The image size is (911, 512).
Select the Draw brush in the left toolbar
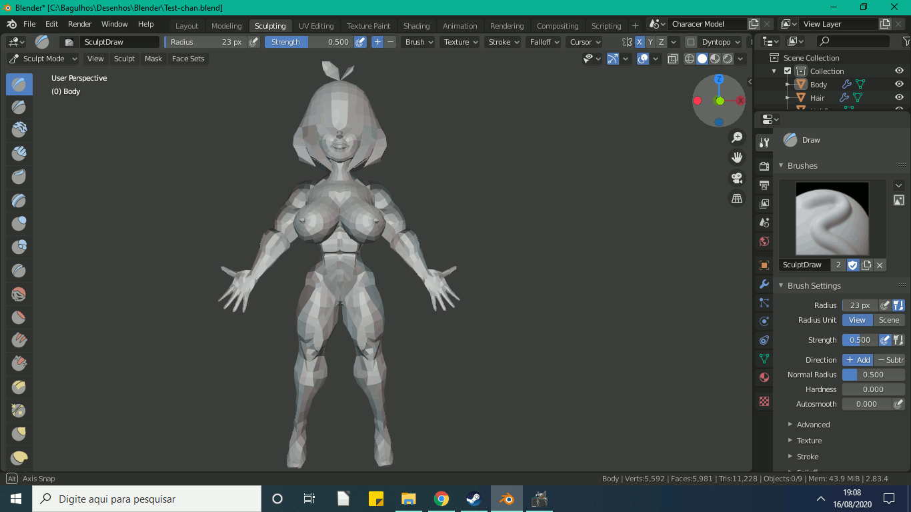coord(19,84)
